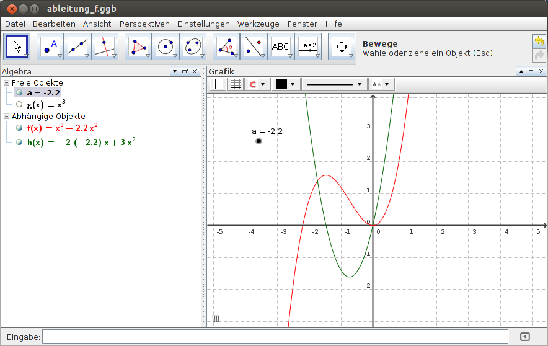548x346 pixels.
Task: Select the Perpendicular line tool
Action: 104,47
